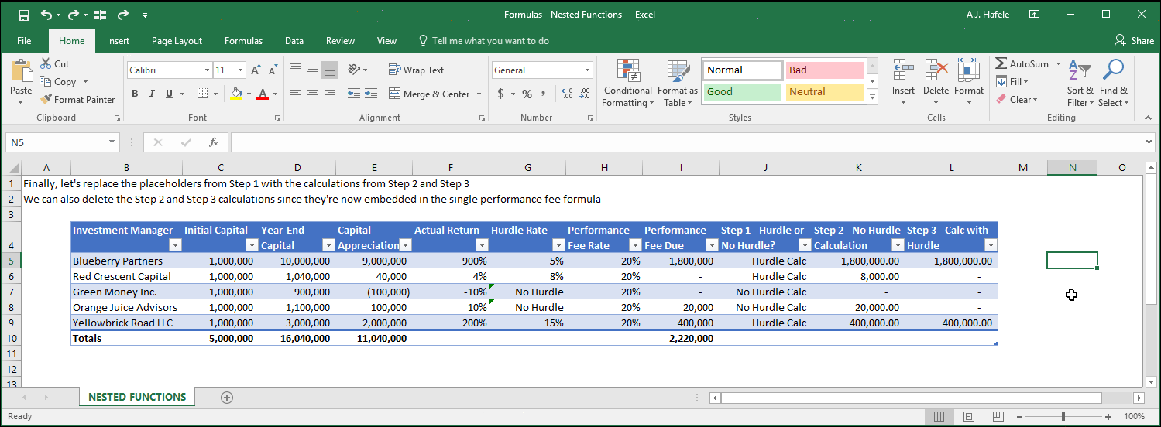Apply the Bad cell style
Screen dimensions: 1161x427
click(x=824, y=70)
